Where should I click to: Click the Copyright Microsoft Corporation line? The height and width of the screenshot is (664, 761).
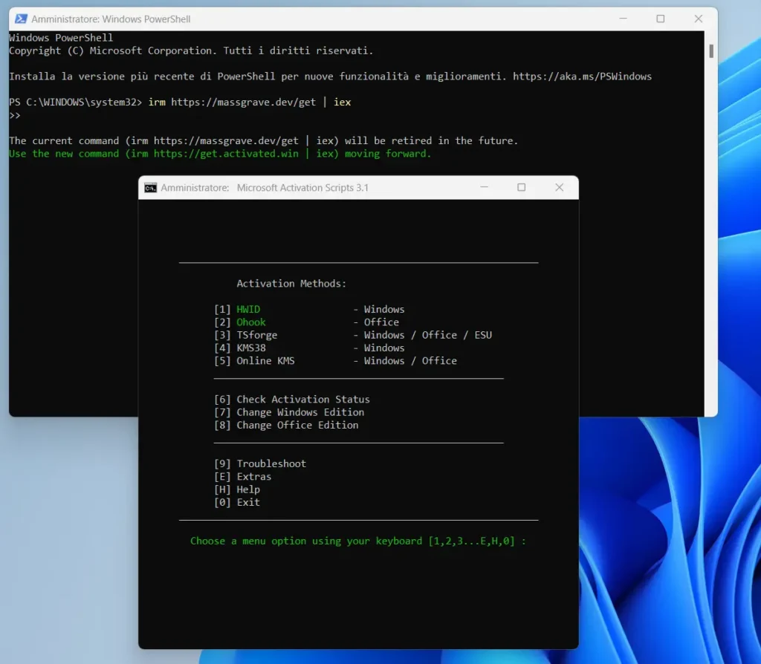coord(191,51)
